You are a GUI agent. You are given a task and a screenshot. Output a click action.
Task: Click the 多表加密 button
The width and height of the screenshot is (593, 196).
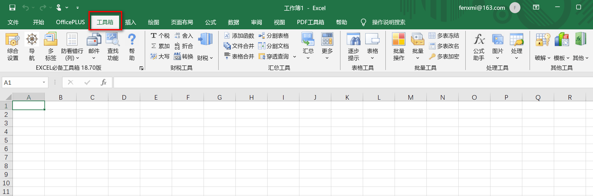point(444,56)
